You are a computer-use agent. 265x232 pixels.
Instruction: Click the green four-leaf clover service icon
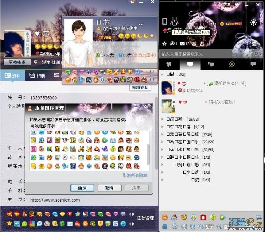tap(62, 224)
